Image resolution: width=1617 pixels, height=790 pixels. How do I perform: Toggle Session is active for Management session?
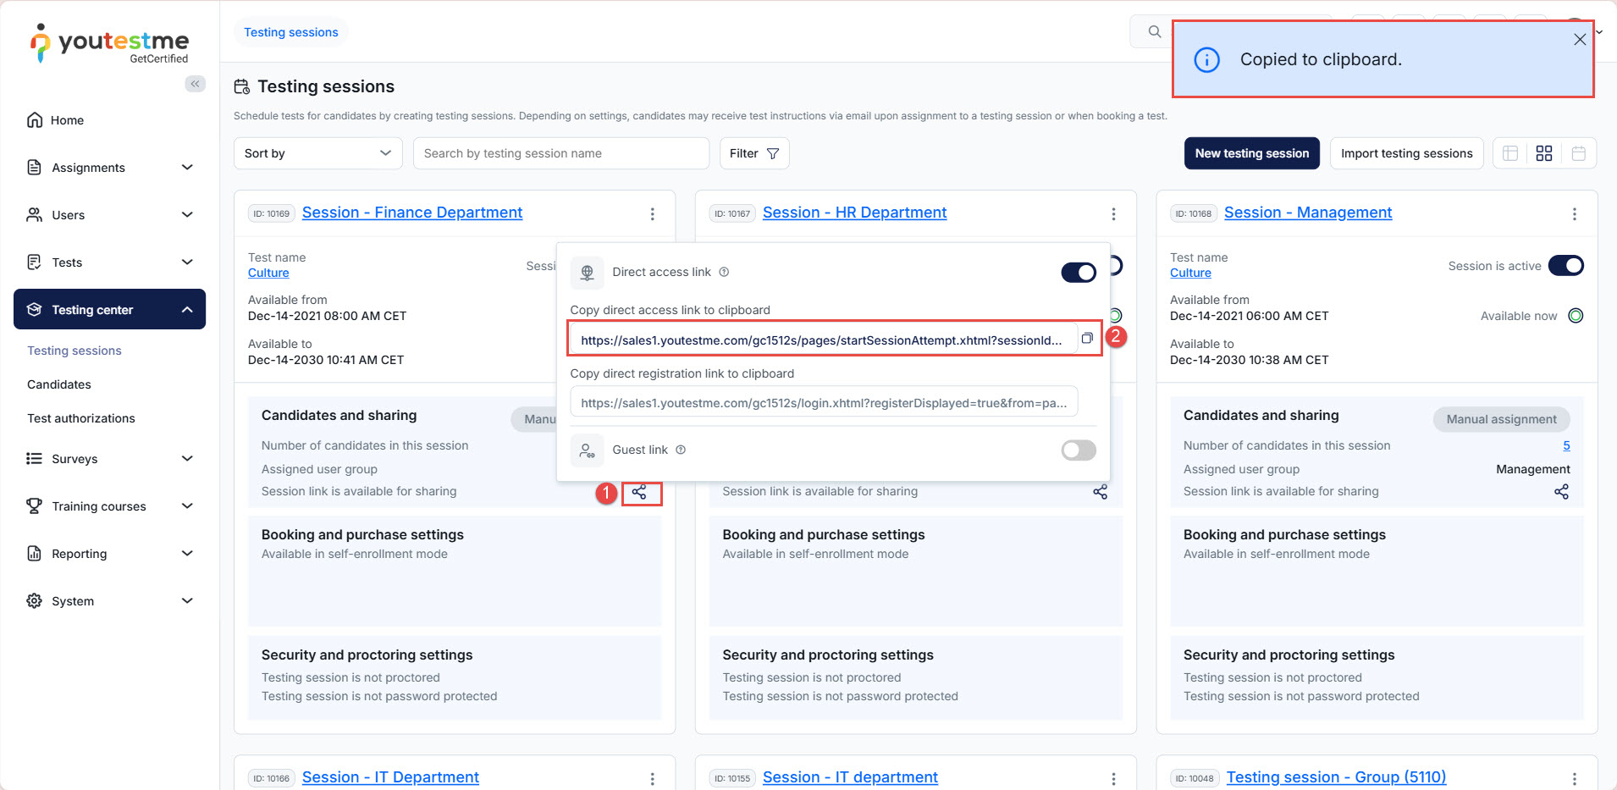point(1565,266)
